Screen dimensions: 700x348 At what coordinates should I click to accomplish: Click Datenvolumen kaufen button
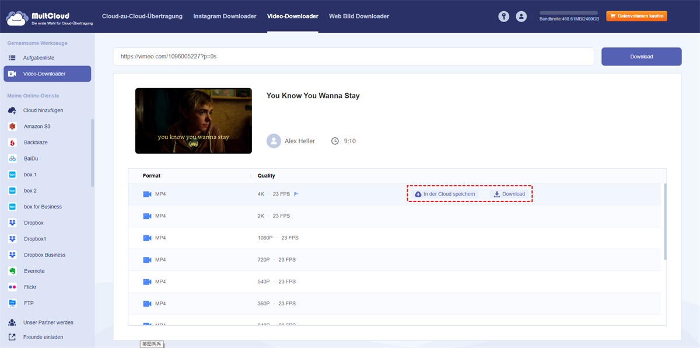click(636, 16)
